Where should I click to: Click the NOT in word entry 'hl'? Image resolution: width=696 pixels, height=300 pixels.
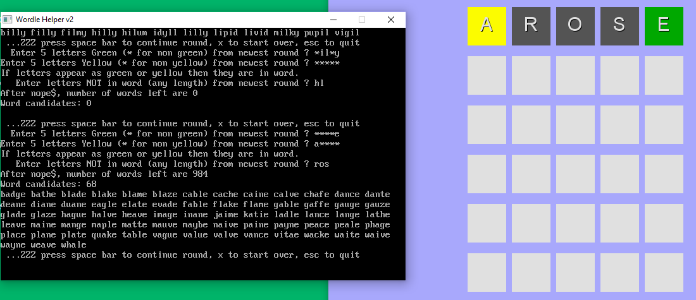(x=319, y=83)
